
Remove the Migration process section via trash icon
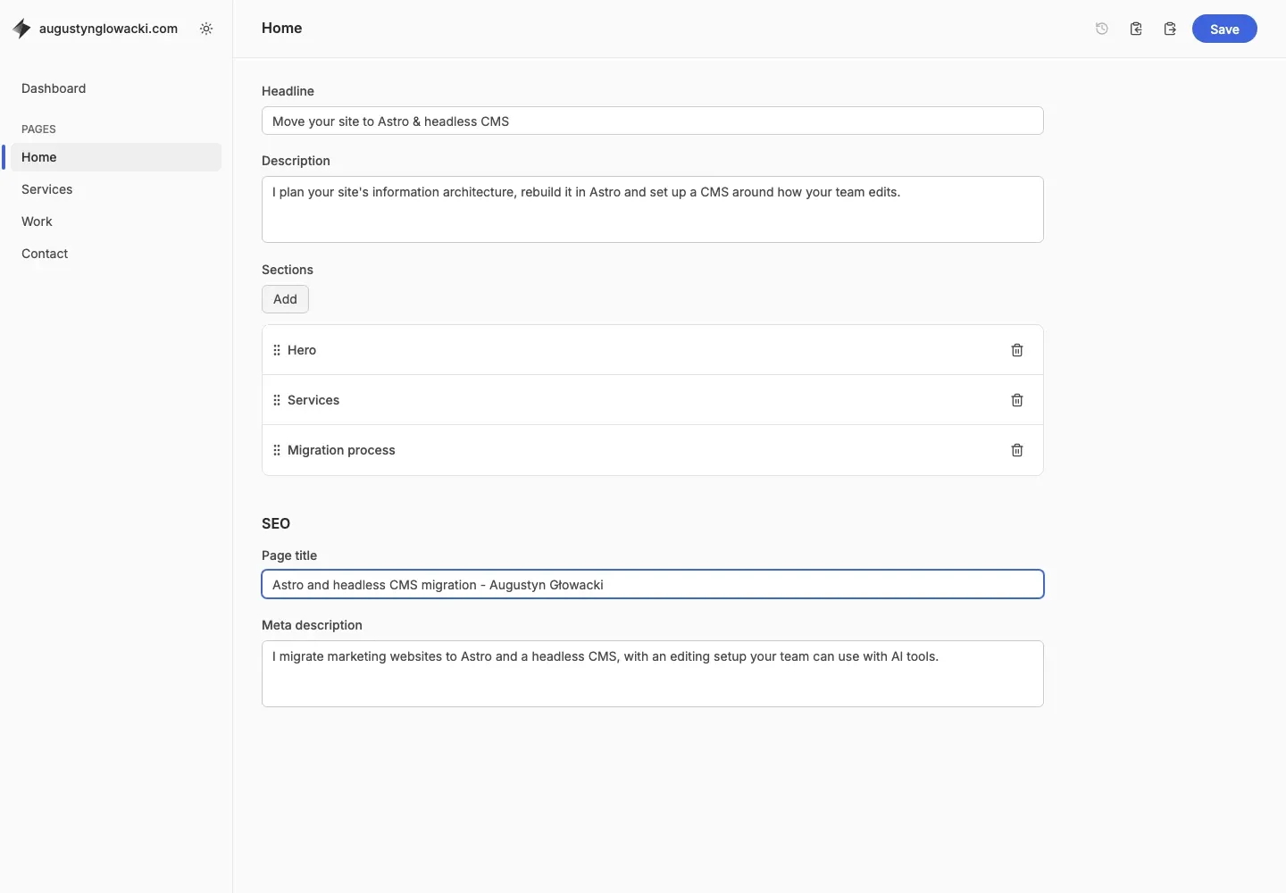click(x=1017, y=450)
